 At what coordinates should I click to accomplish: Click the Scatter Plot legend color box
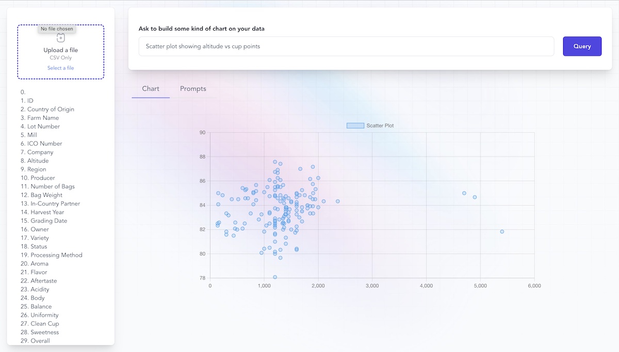pos(355,126)
